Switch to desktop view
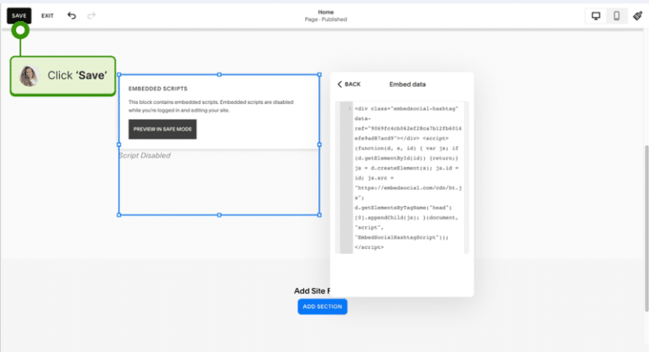This screenshot has height=352, width=649. click(596, 15)
